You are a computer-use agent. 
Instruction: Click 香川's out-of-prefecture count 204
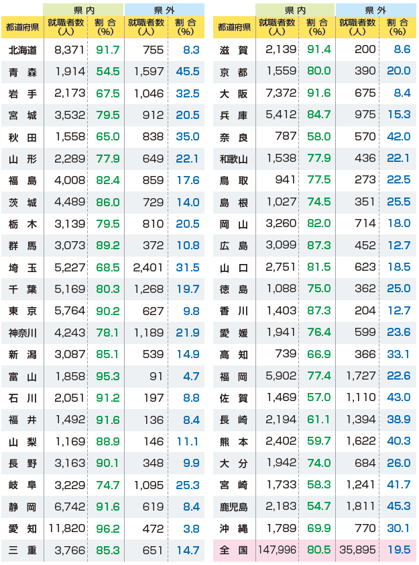(365, 310)
